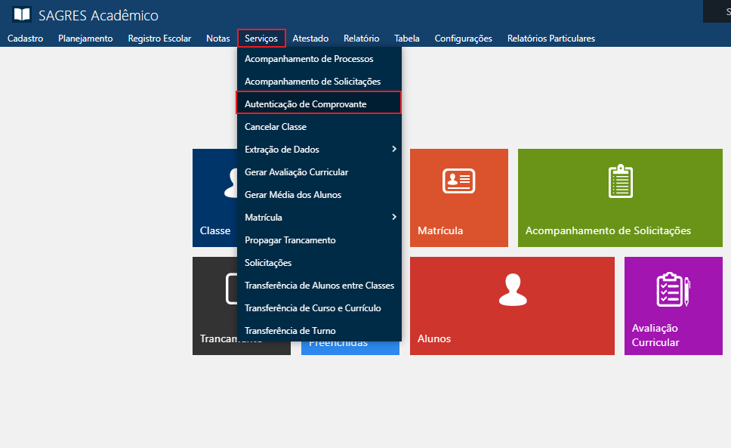731x448 pixels.
Task: Open the Trancamento tile
Action: 214,306
